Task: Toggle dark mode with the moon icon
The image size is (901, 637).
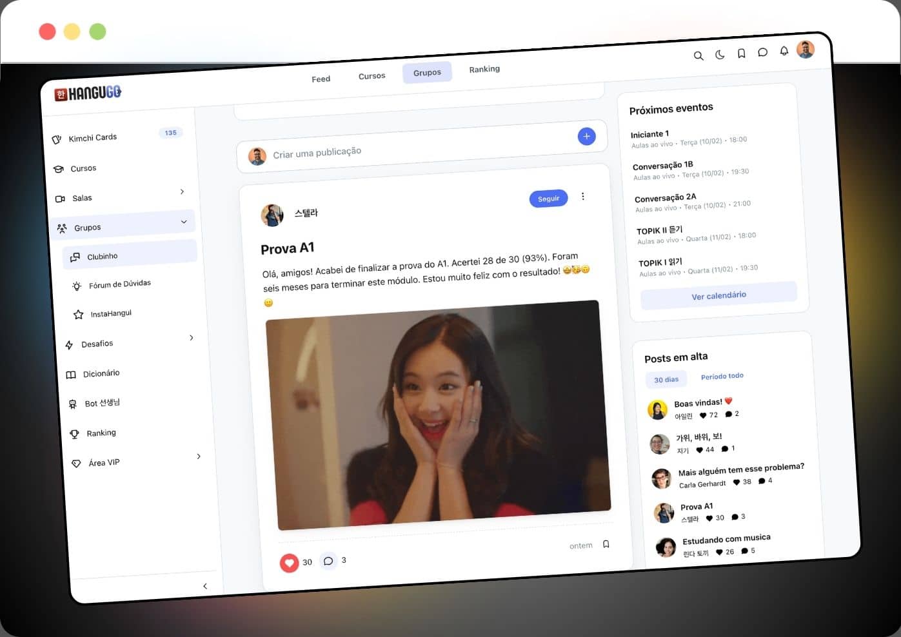Action: 720,55
